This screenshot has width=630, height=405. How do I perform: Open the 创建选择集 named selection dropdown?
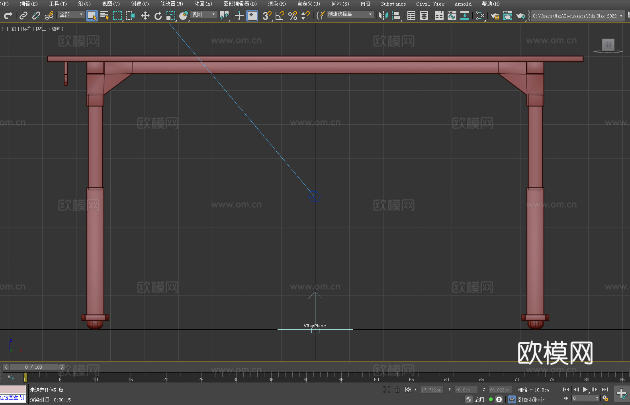tap(350, 14)
